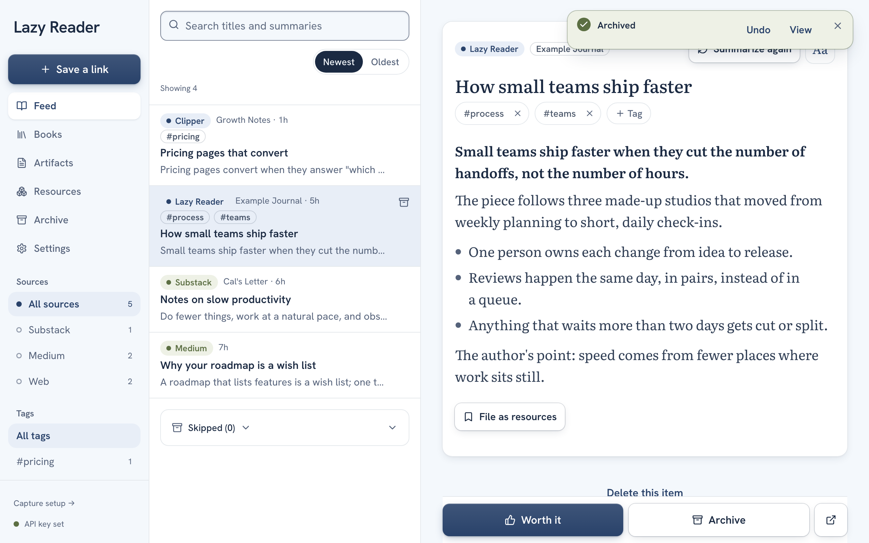This screenshot has height=543, width=869.
Task: Open 'Why your roadmap is a wish list'
Action: tap(284, 365)
